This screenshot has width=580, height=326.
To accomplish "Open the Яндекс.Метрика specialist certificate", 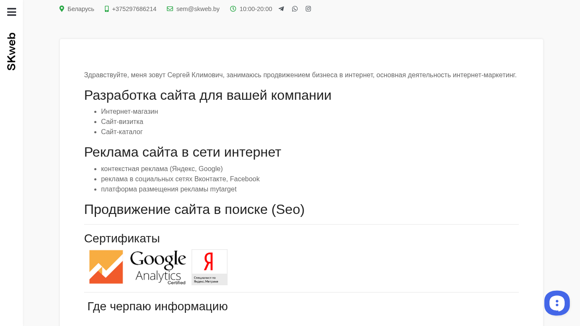I will coord(209,267).
